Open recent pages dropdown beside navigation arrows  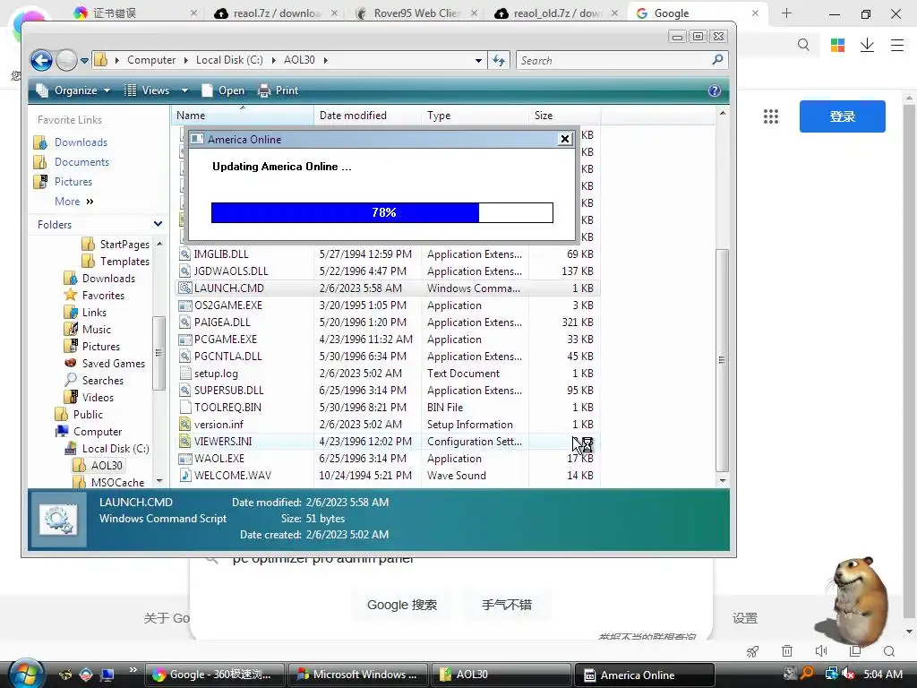[84, 60]
